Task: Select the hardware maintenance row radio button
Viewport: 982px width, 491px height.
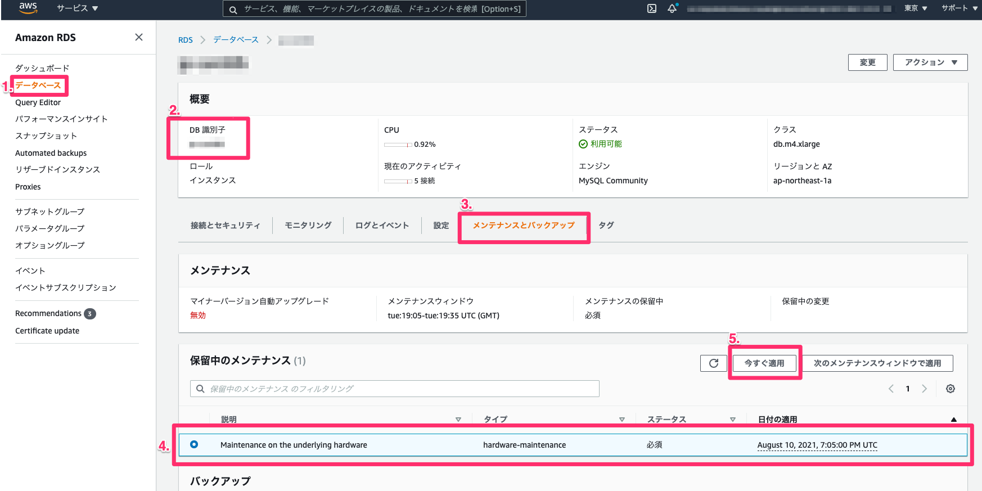Action: point(194,444)
